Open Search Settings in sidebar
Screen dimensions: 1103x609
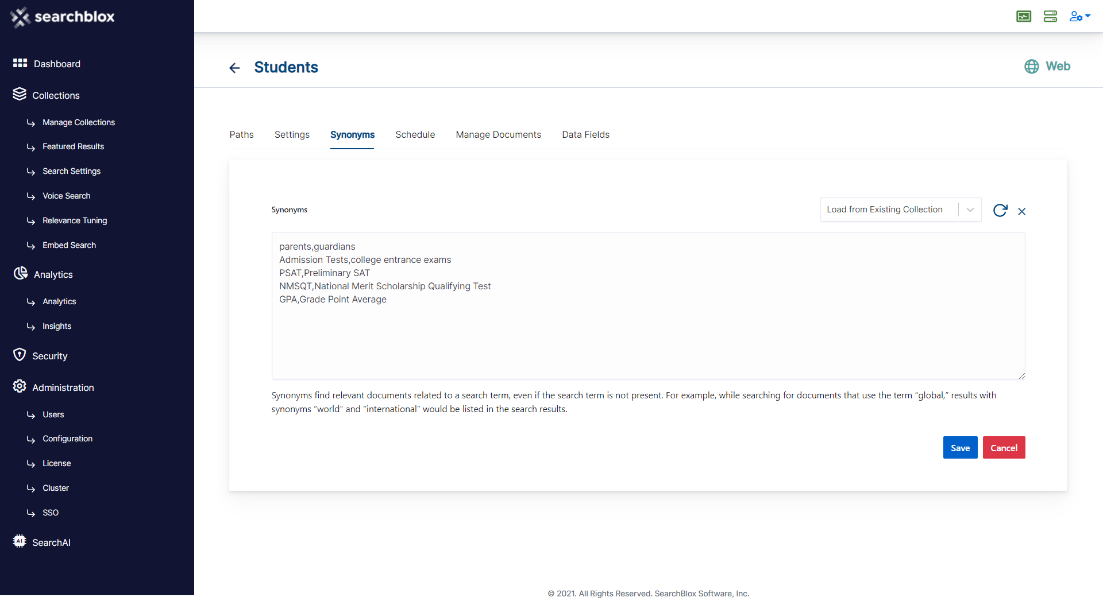tap(71, 171)
